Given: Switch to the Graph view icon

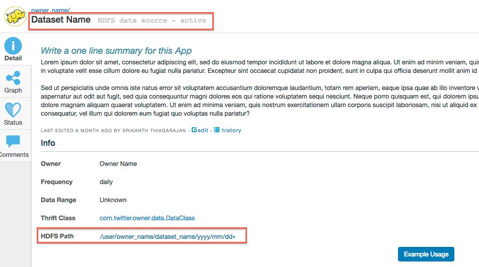Looking at the screenshot, I should coord(13,78).
